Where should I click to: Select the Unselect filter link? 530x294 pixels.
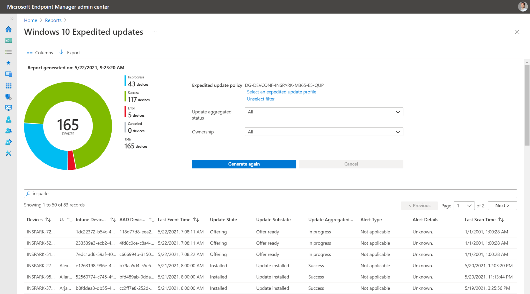260,99
